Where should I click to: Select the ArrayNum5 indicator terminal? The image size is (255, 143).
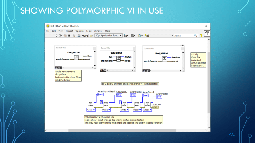pos(159,97)
